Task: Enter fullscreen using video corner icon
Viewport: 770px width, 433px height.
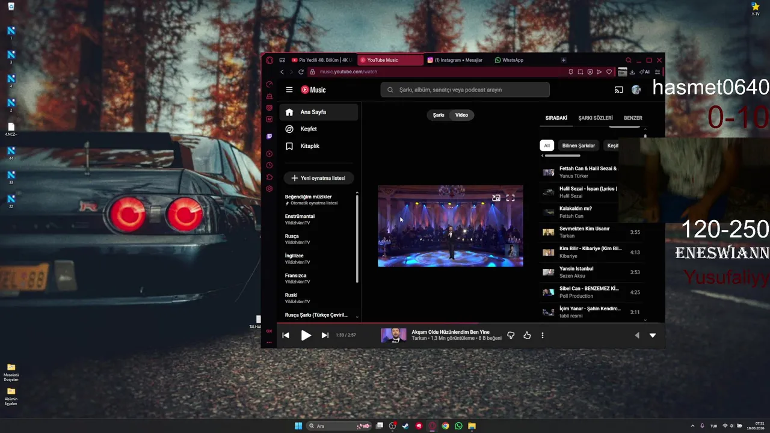Action: point(510,198)
